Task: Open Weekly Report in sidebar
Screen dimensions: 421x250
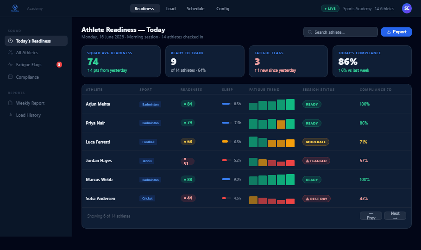Action: point(36,103)
